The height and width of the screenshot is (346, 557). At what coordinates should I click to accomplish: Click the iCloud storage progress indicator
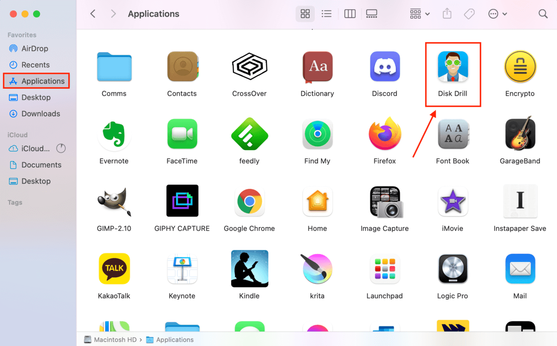click(x=61, y=149)
